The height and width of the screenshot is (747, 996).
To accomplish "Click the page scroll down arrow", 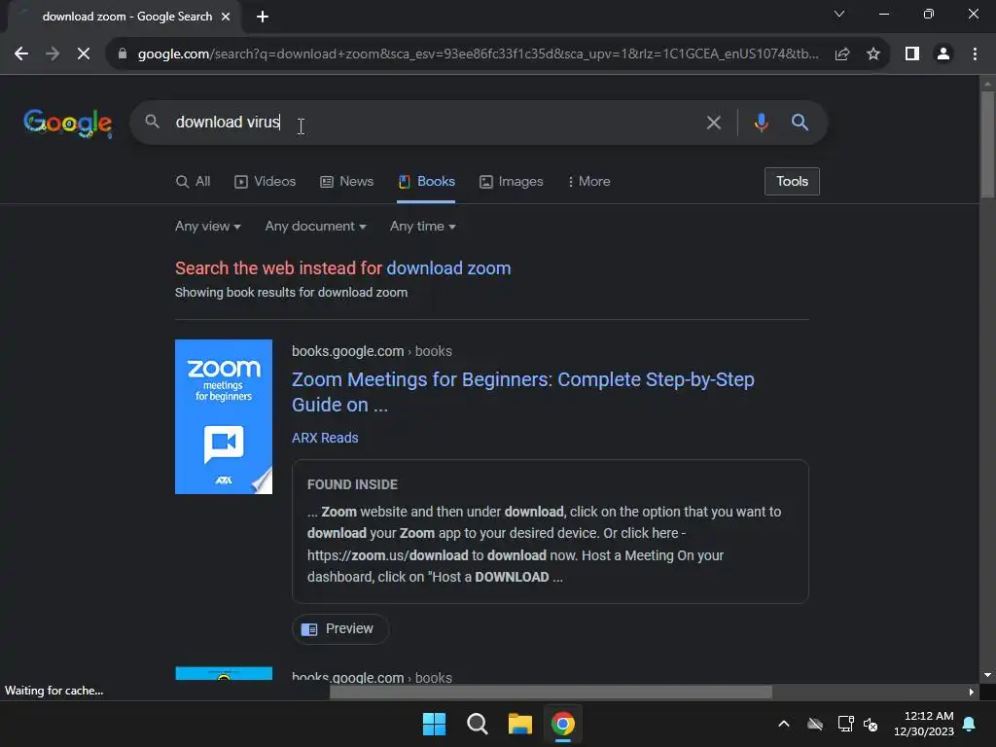I will (987, 675).
